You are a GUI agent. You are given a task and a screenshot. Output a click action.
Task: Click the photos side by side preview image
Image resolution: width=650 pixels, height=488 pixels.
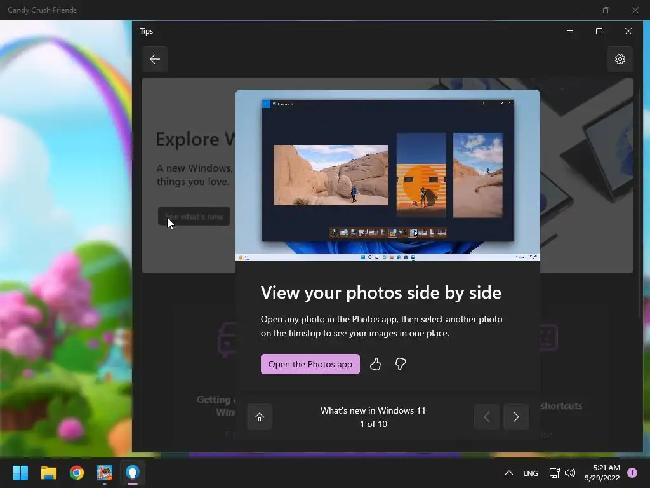388,175
